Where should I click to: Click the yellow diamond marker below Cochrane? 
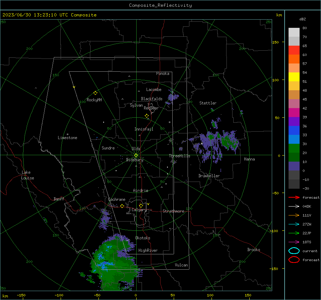tap(122, 206)
